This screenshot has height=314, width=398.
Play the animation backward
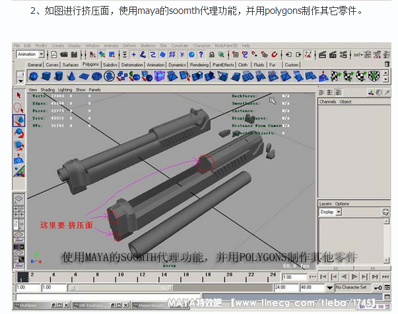click(344, 276)
